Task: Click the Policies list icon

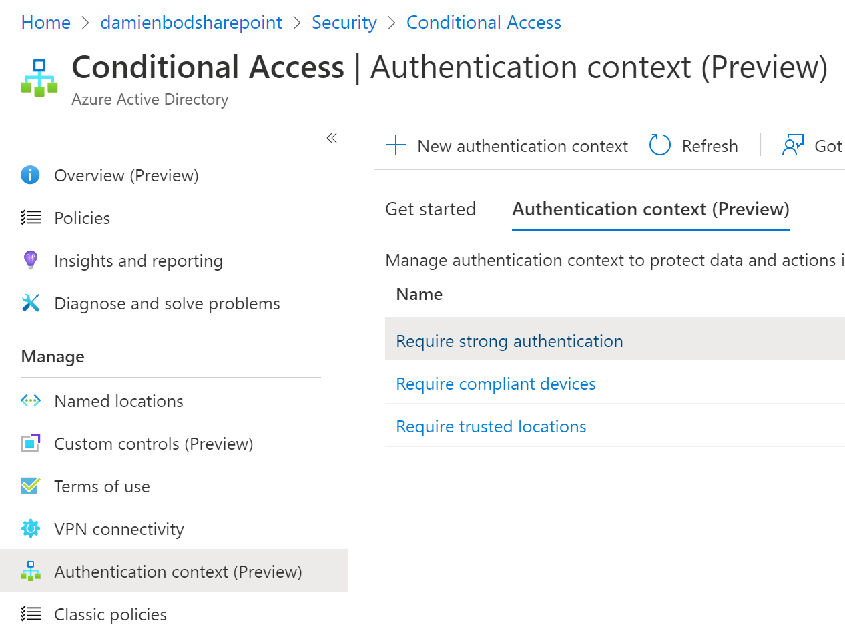Action: coord(31,218)
